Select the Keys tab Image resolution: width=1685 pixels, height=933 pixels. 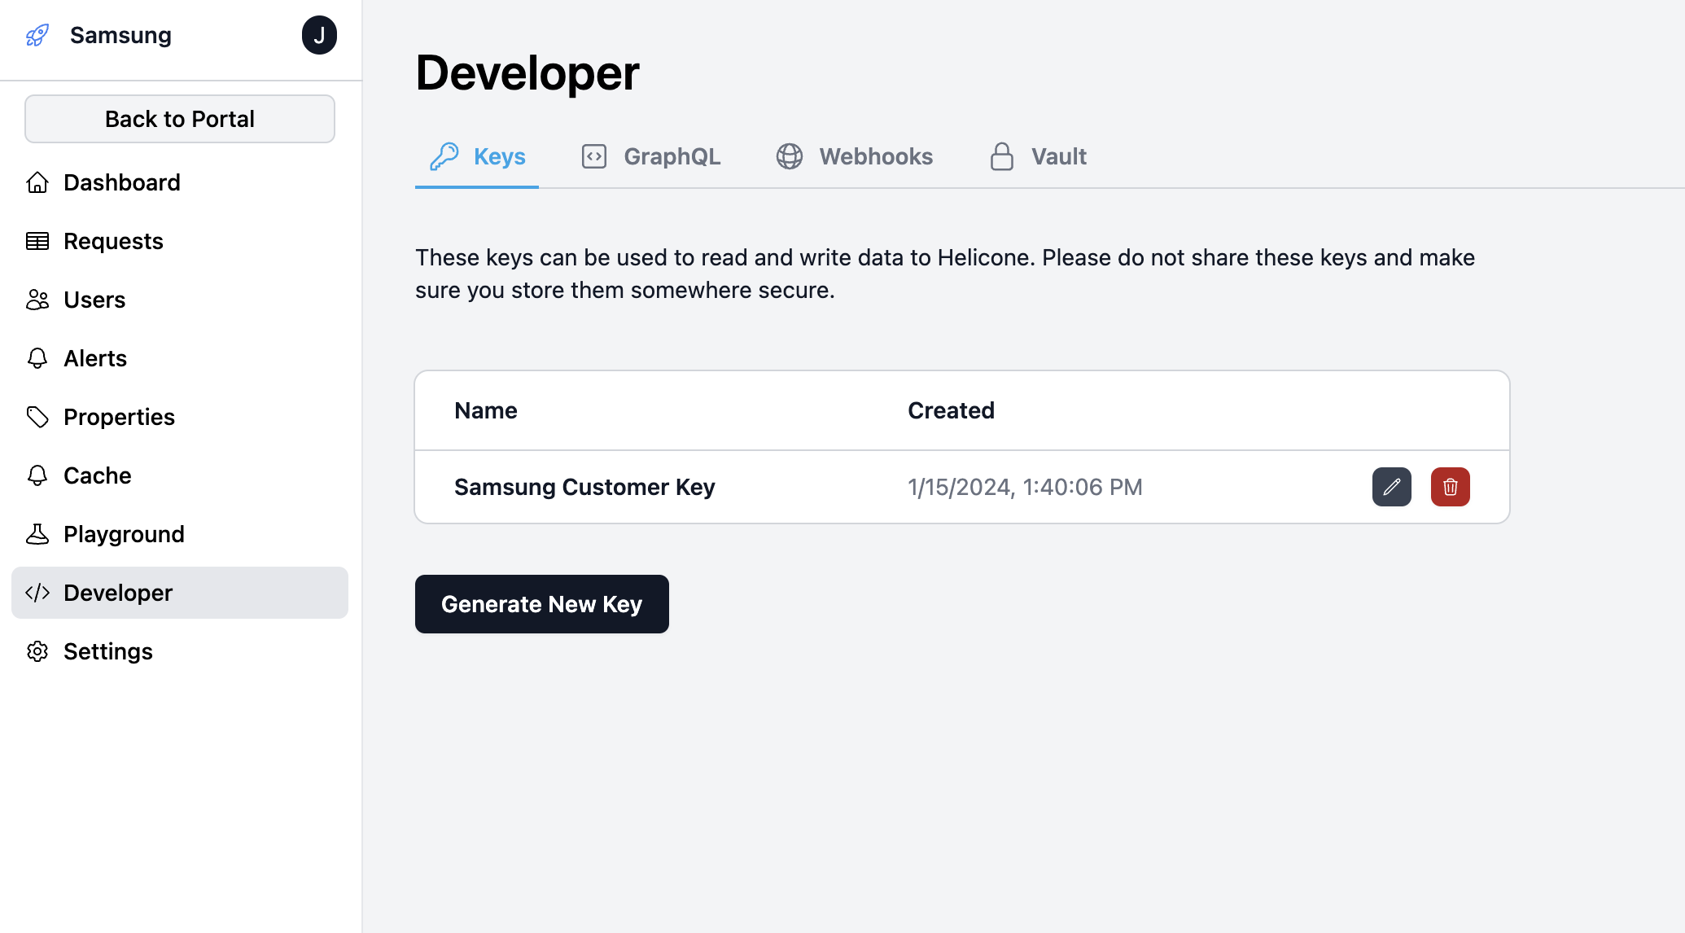(477, 156)
